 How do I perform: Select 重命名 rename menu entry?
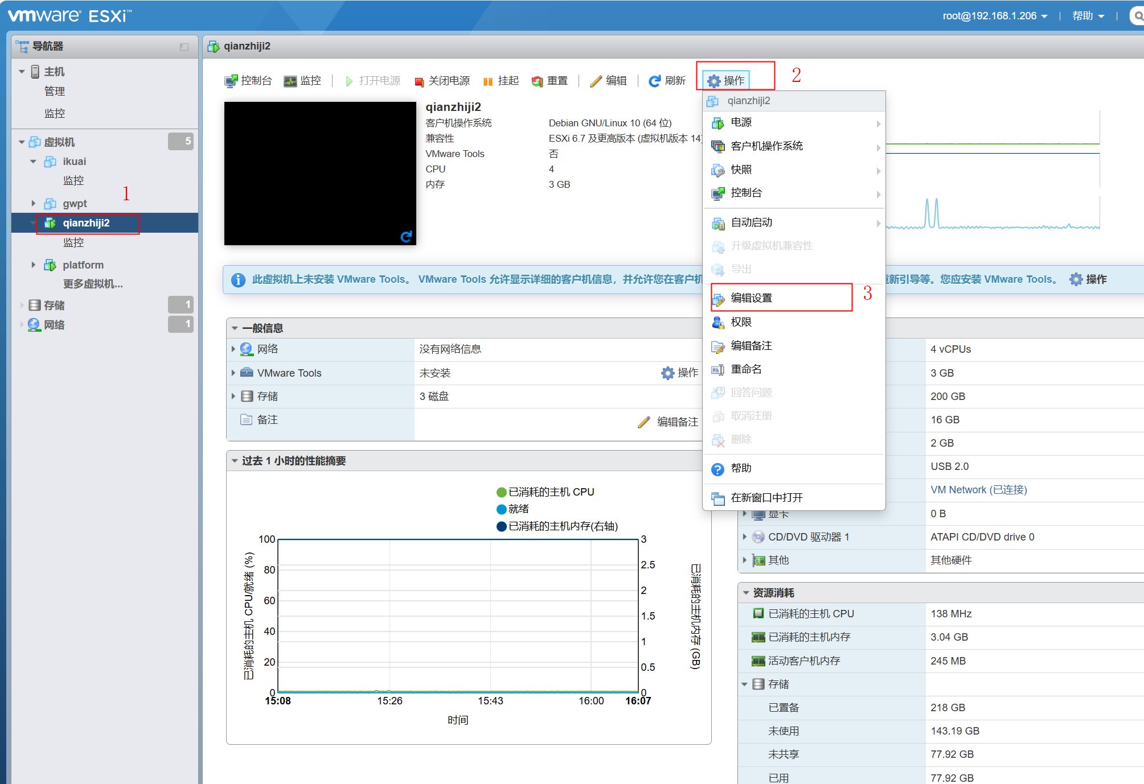pyautogui.click(x=794, y=369)
